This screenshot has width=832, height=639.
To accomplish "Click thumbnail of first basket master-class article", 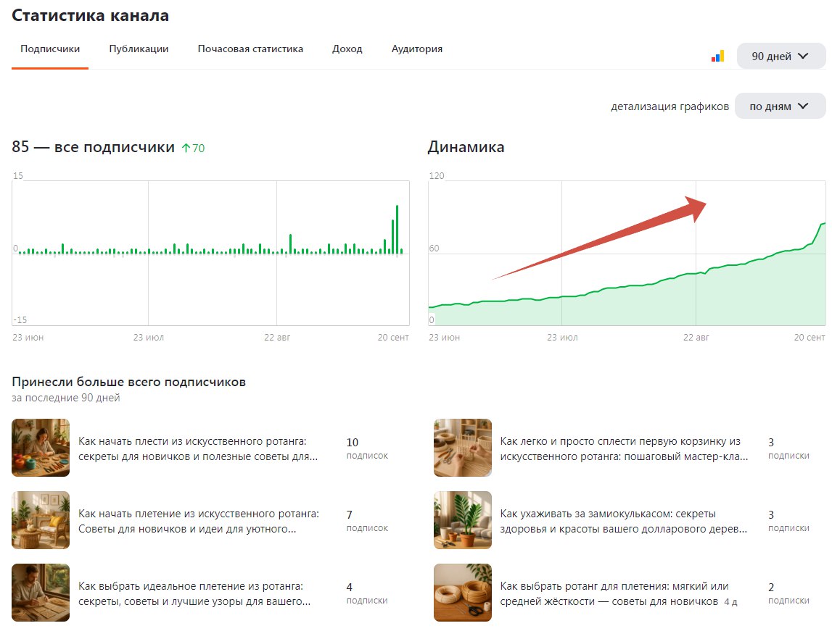I will pyautogui.click(x=462, y=448).
